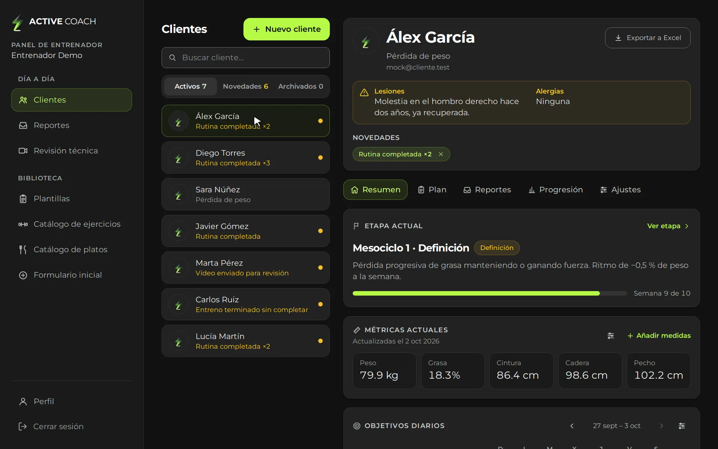Open Catálogo de platos
Screen dimensions: 718x449
click(71, 250)
